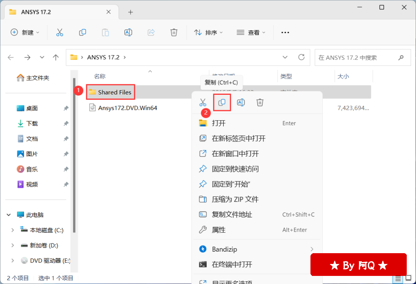The width and height of the screenshot is (416, 284).
Task: Expand 新加卷 (D:) in navigation tree
Action: [x=12, y=245]
